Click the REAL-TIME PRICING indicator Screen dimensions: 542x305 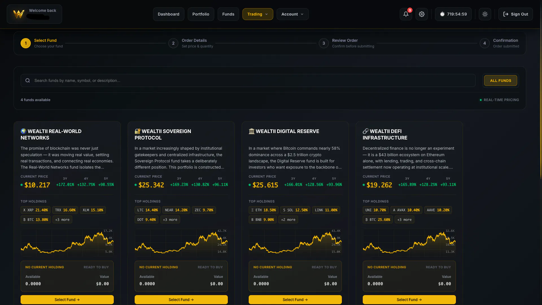click(499, 100)
